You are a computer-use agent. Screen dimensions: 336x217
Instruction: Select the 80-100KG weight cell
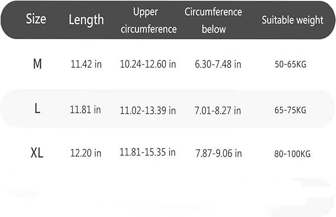click(292, 154)
